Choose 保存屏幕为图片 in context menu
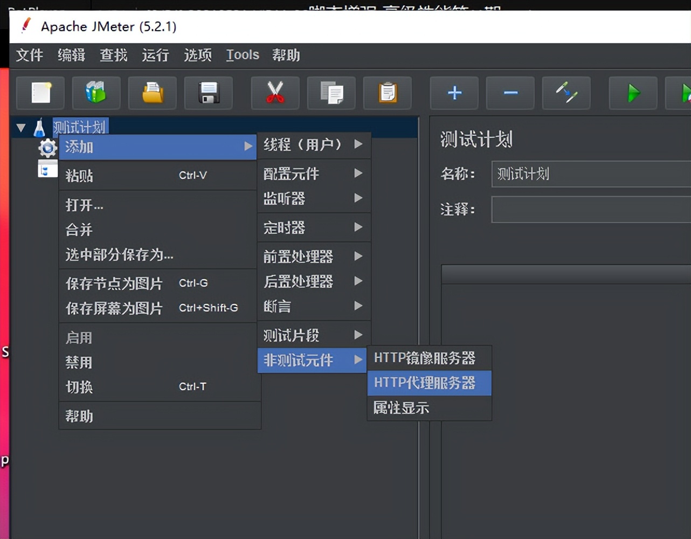The width and height of the screenshot is (691, 539). tap(158, 308)
